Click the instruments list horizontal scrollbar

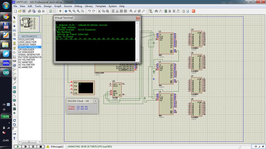click(30, 142)
